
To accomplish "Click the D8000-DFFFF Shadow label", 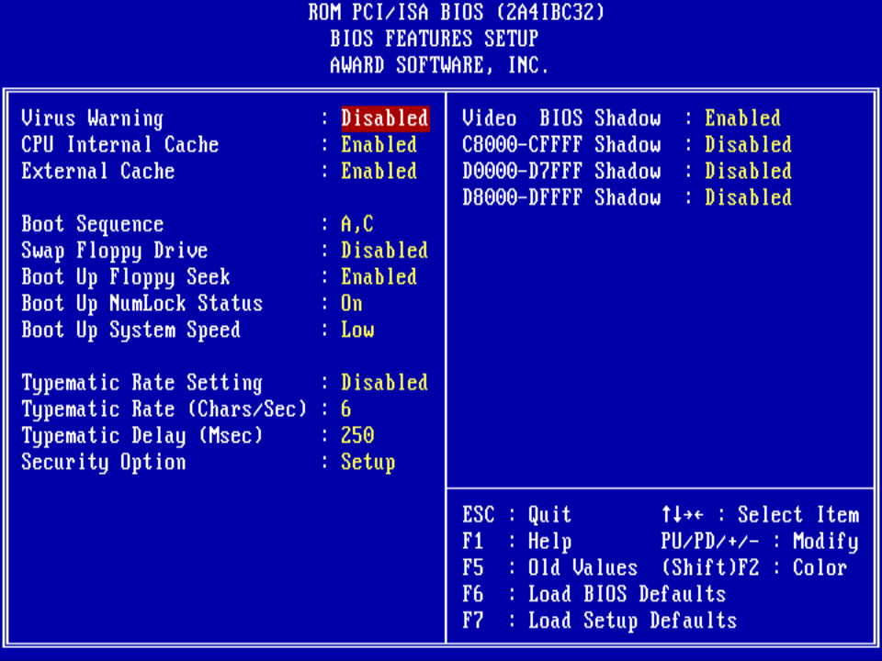I will click(x=561, y=198).
